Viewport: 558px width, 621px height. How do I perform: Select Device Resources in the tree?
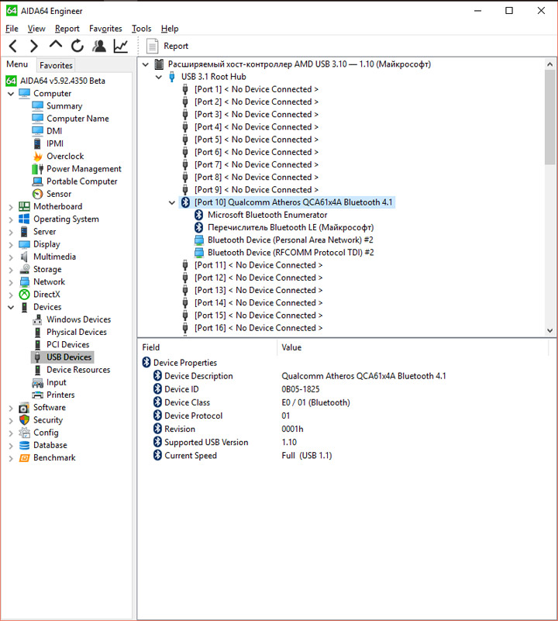[x=78, y=370]
